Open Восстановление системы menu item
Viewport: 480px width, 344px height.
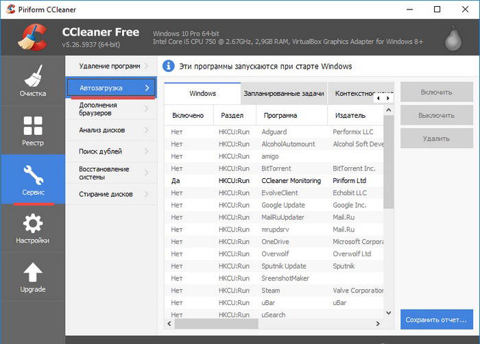click(111, 173)
